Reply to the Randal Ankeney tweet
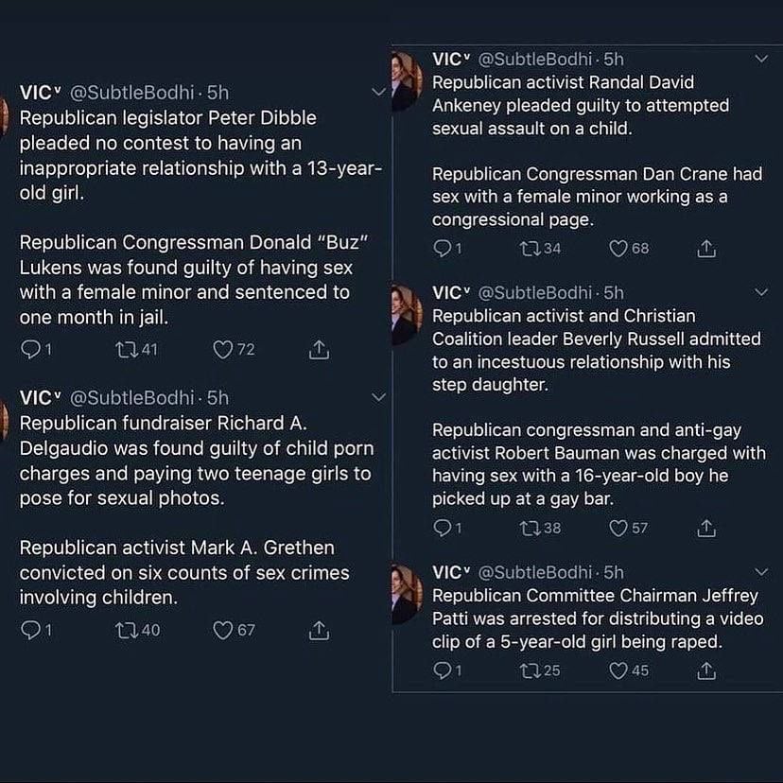Screen dimensions: 783x783 coord(442,249)
